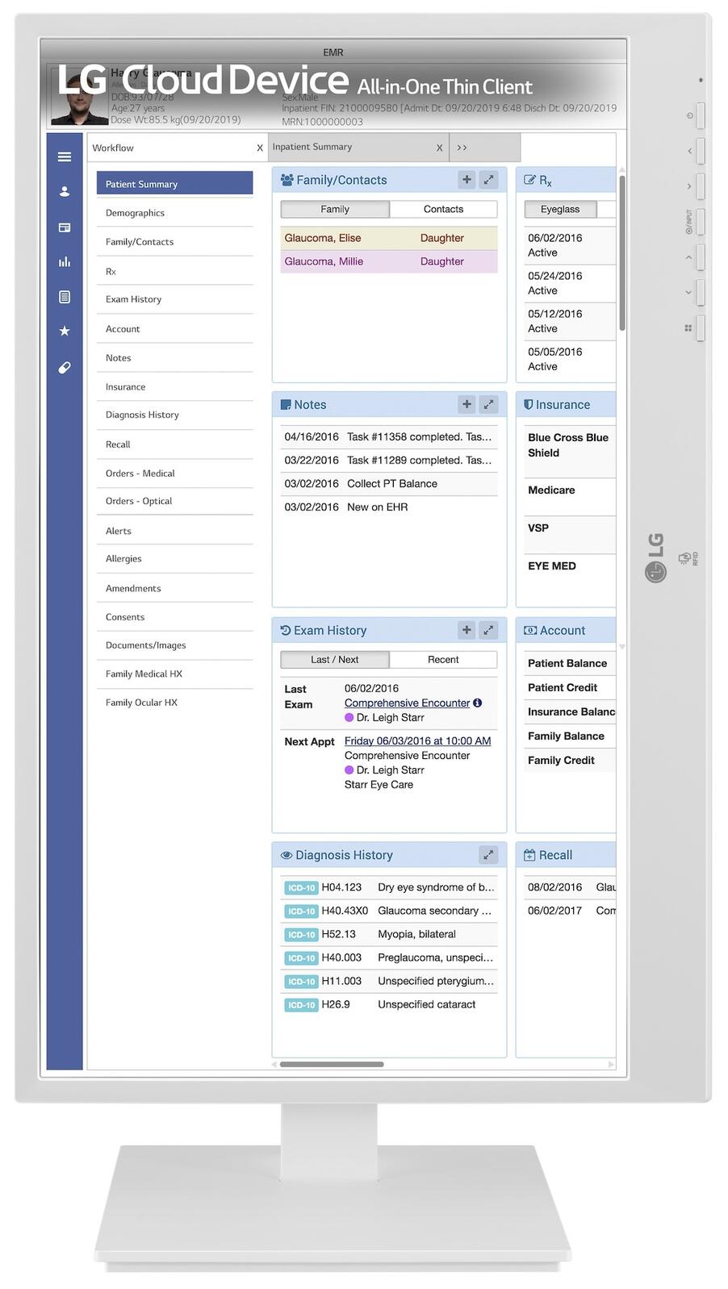Open Demographics in the workflow list
The width and height of the screenshot is (728, 1289).
[x=135, y=213]
